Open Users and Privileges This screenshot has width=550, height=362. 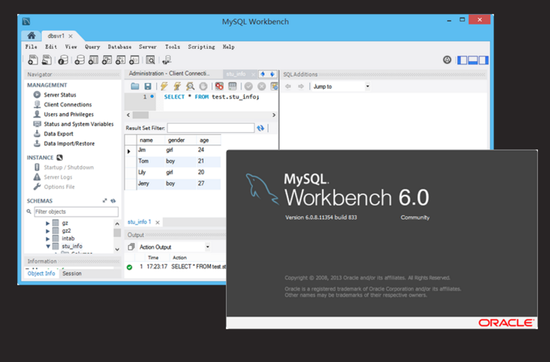pos(69,114)
